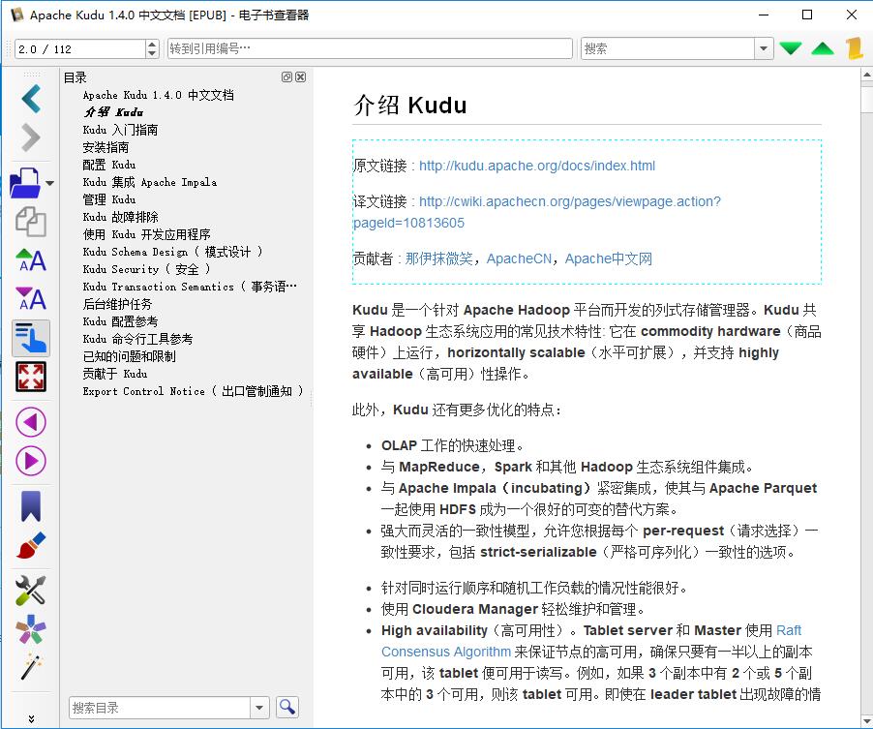Copy selected text with the pages icon

pyautogui.click(x=31, y=222)
